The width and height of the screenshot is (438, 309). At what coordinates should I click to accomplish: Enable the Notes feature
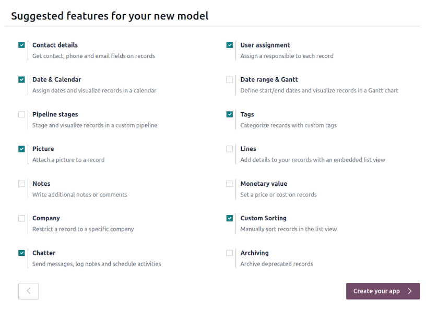point(21,183)
